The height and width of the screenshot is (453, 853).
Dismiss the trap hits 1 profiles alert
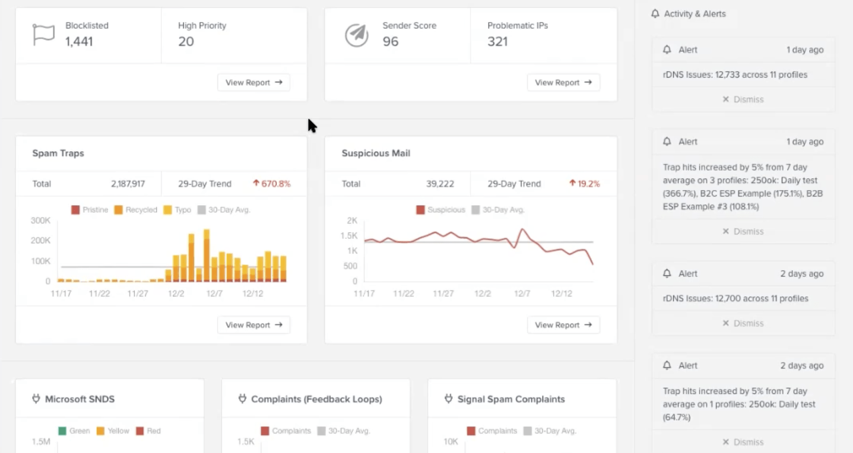(743, 442)
